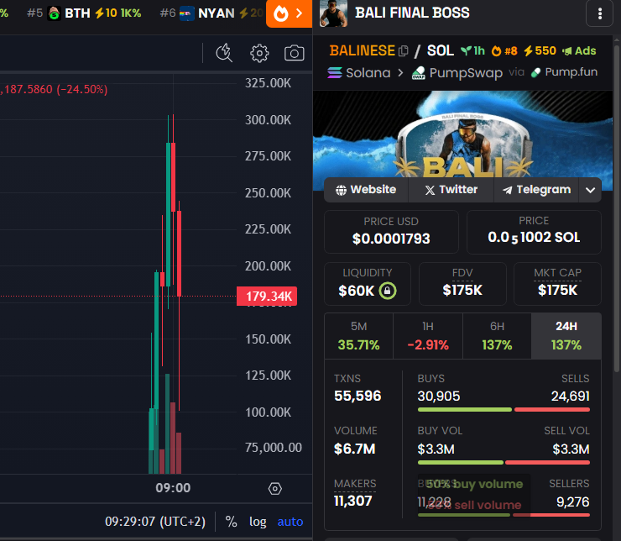Click the liquidity lock icon
Screen dimensions: 621x541
pyautogui.click(x=388, y=291)
